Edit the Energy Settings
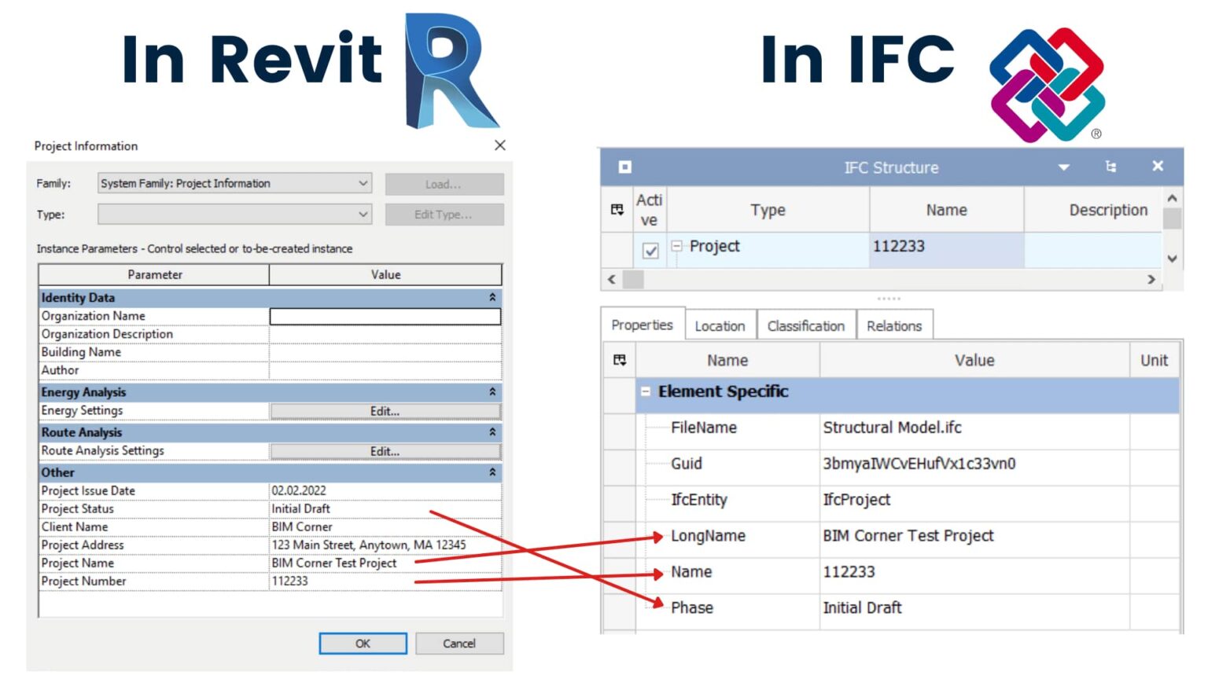The image size is (1208, 679). [x=385, y=410]
